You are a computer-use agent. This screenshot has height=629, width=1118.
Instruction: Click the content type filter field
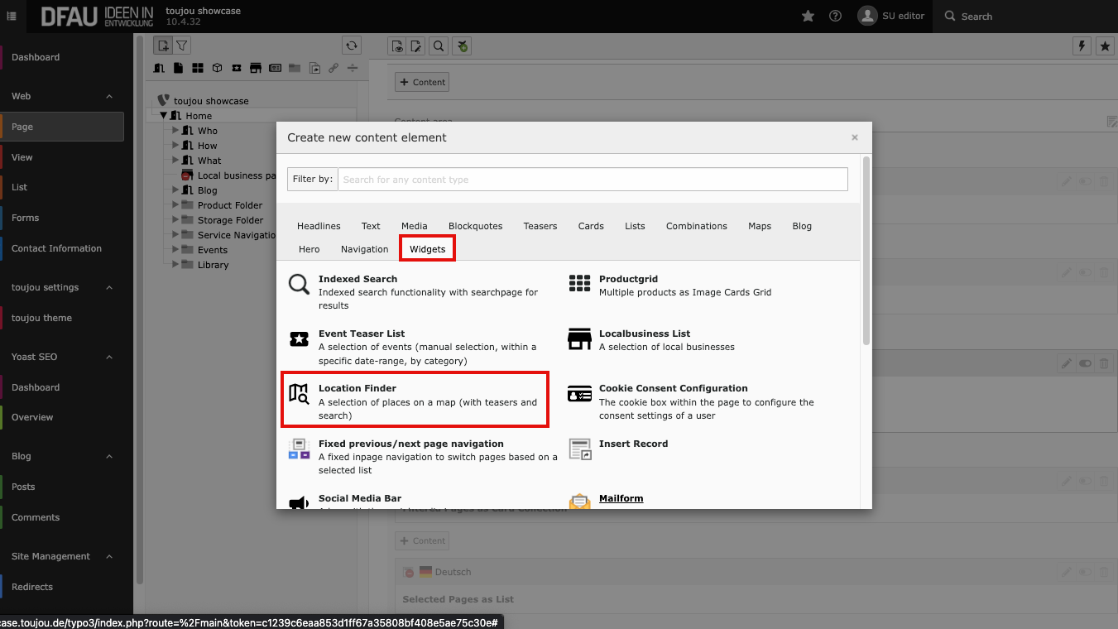(x=593, y=180)
